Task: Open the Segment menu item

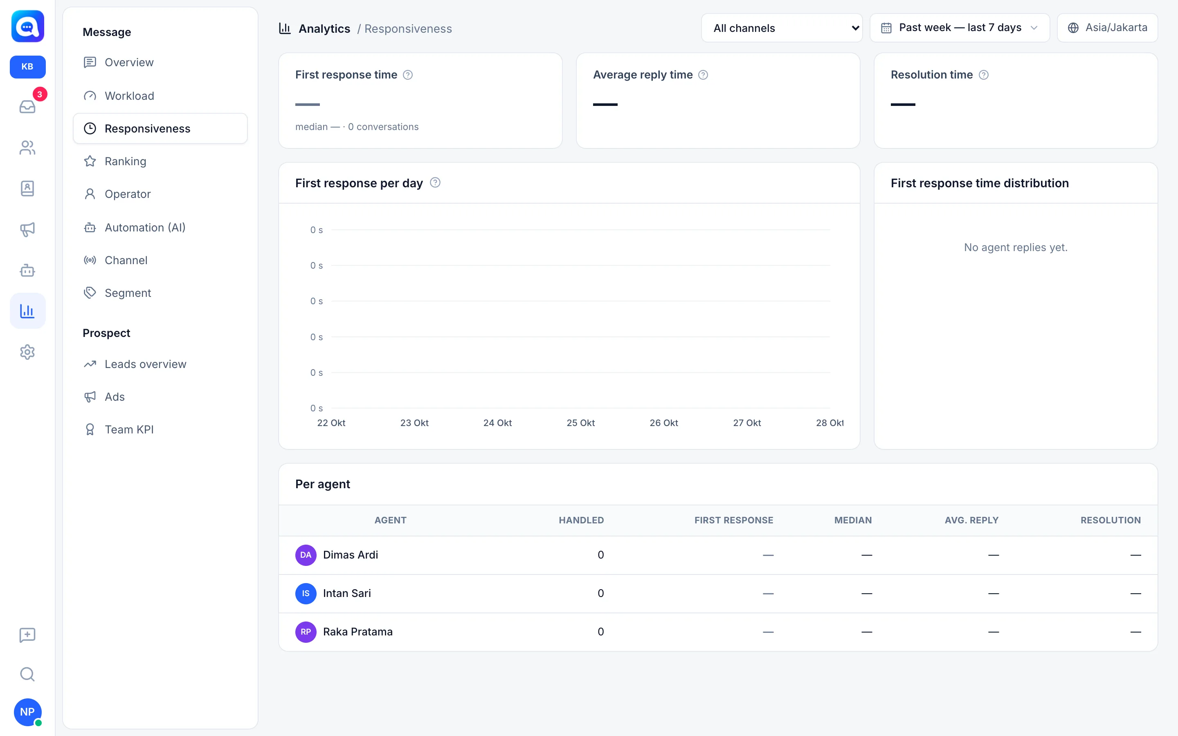Action: [160, 293]
